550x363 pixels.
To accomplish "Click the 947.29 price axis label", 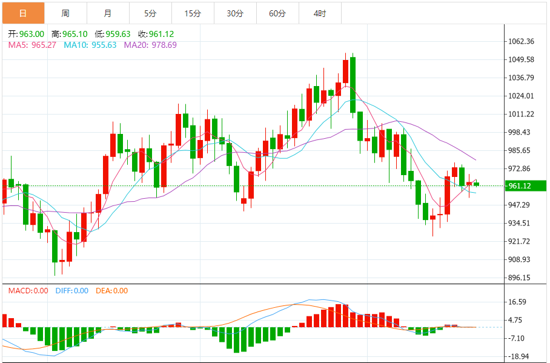I will 520,205.
